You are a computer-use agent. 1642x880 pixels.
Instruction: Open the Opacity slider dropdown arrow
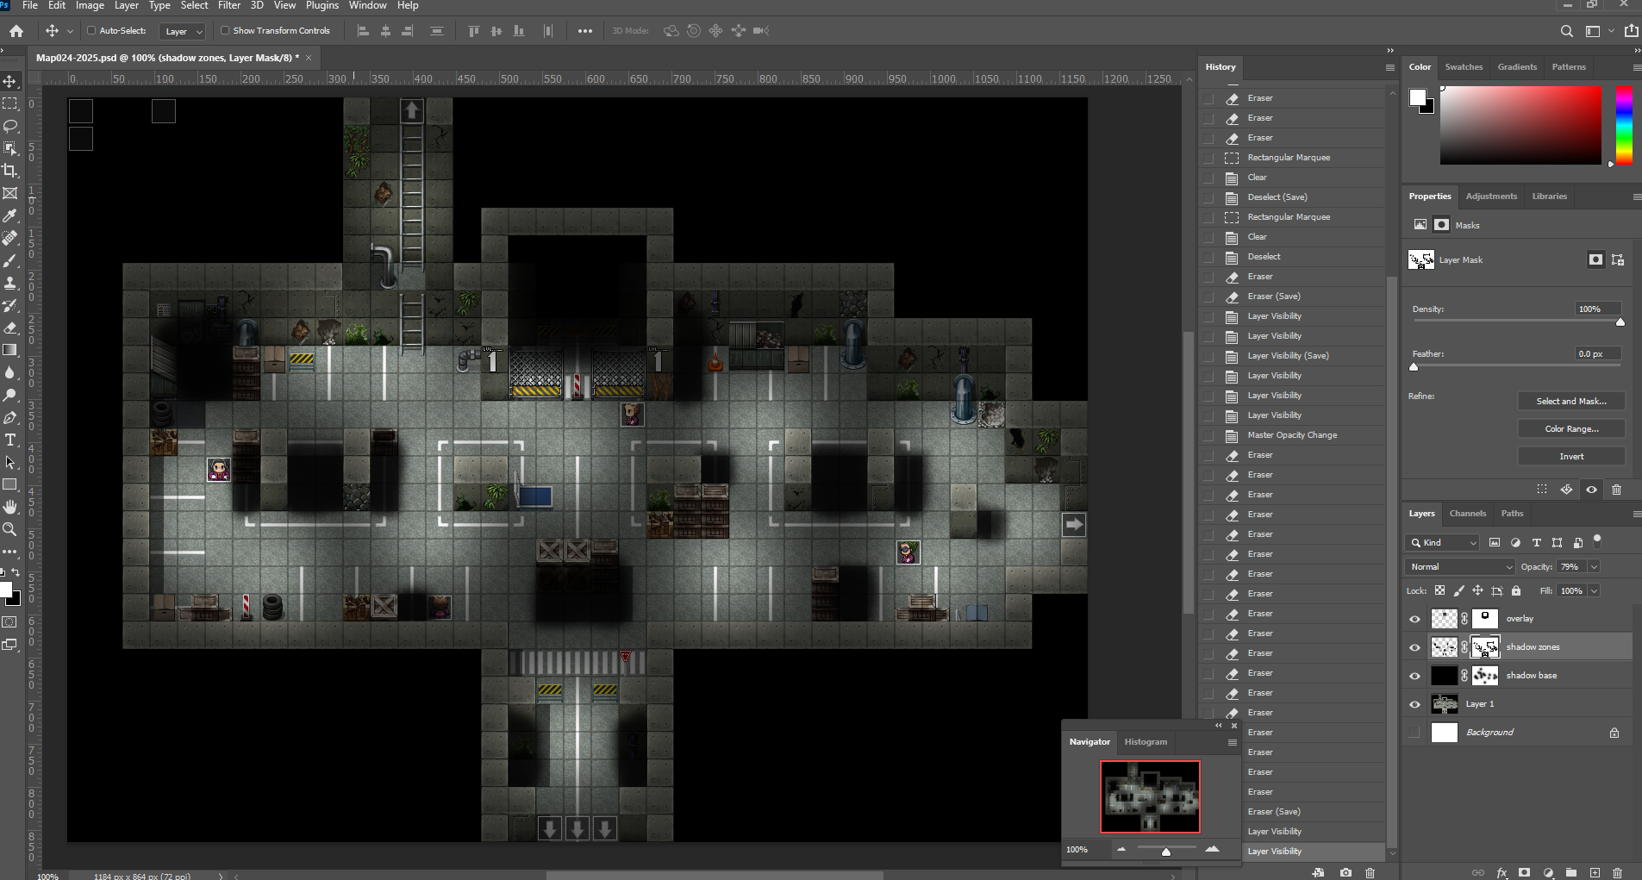1594,566
